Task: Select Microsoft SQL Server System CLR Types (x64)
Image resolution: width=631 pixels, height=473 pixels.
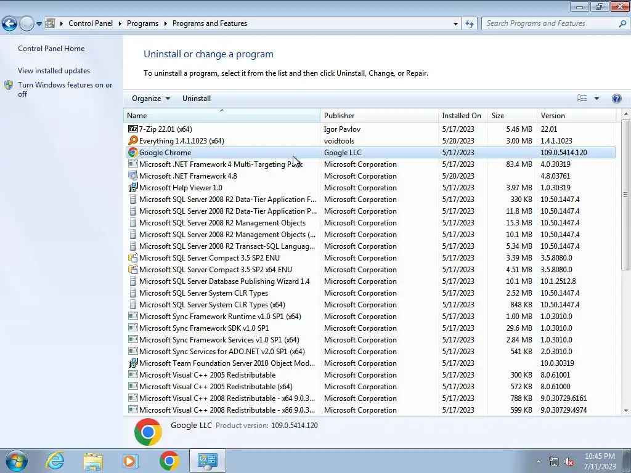Action: click(370, 305)
